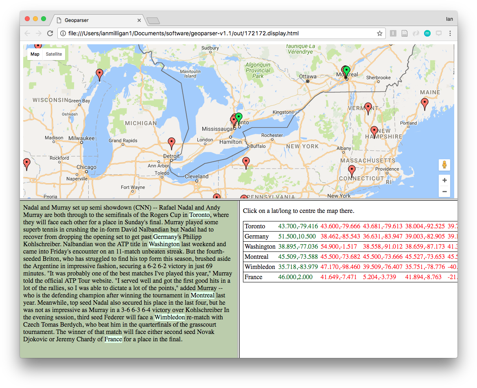Viewport: 477px width, 388px height.
Task: Click the highlighted Toronto in the article
Action: (x=199, y=215)
